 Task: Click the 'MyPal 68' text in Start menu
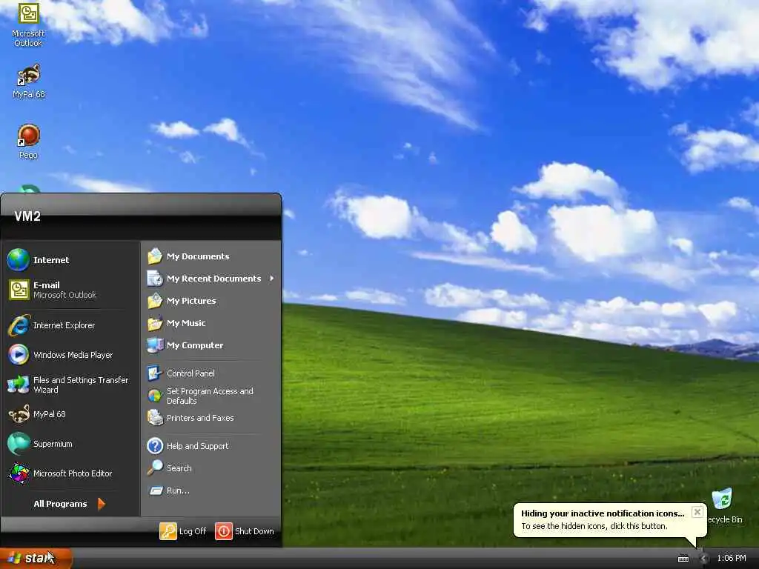pyautogui.click(x=49, y=414)
